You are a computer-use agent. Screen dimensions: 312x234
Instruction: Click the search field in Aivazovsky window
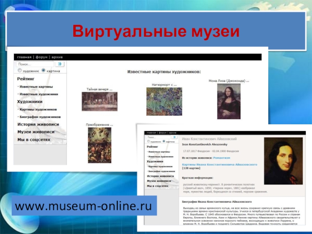[x=159, y=137]
